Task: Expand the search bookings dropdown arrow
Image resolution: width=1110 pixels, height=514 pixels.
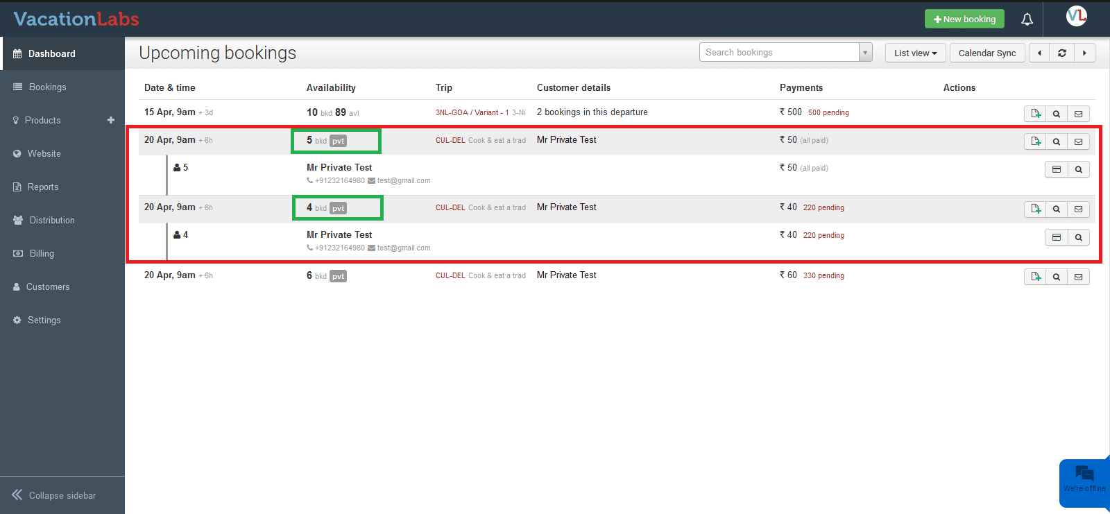Action: [x=865, y=53]
